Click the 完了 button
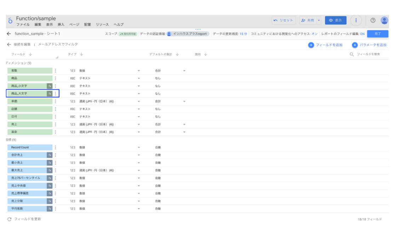395x237 pixels. point(377,33)
